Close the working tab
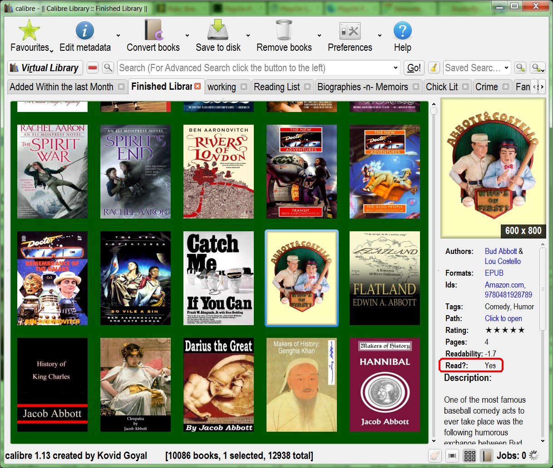 pos(244,87)
